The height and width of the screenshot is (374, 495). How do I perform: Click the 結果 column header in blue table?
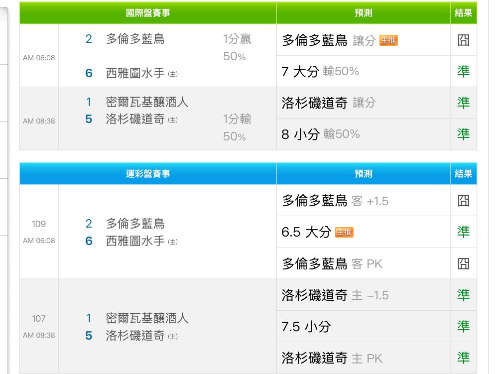(x=463, y=174)
